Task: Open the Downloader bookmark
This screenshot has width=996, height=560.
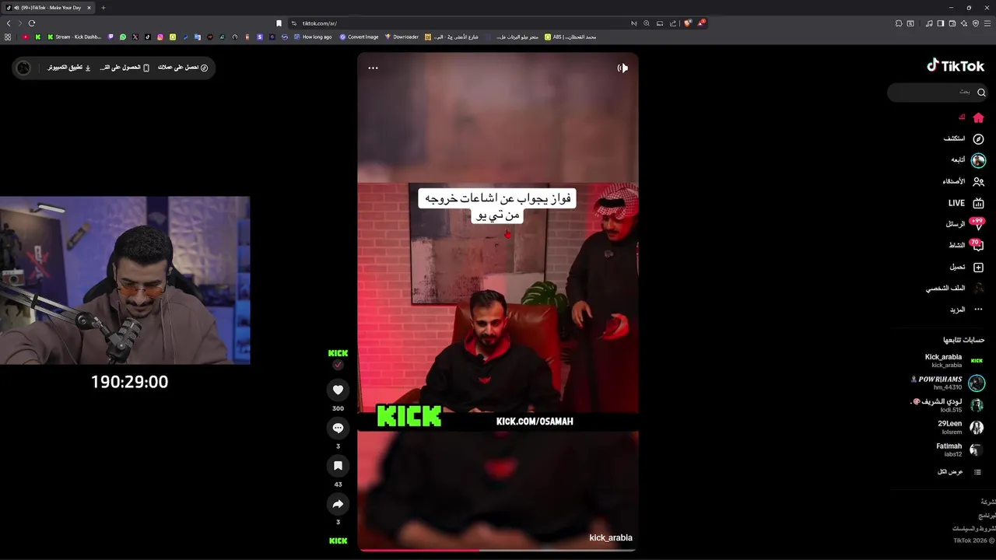Action: (x=402, y=37)
